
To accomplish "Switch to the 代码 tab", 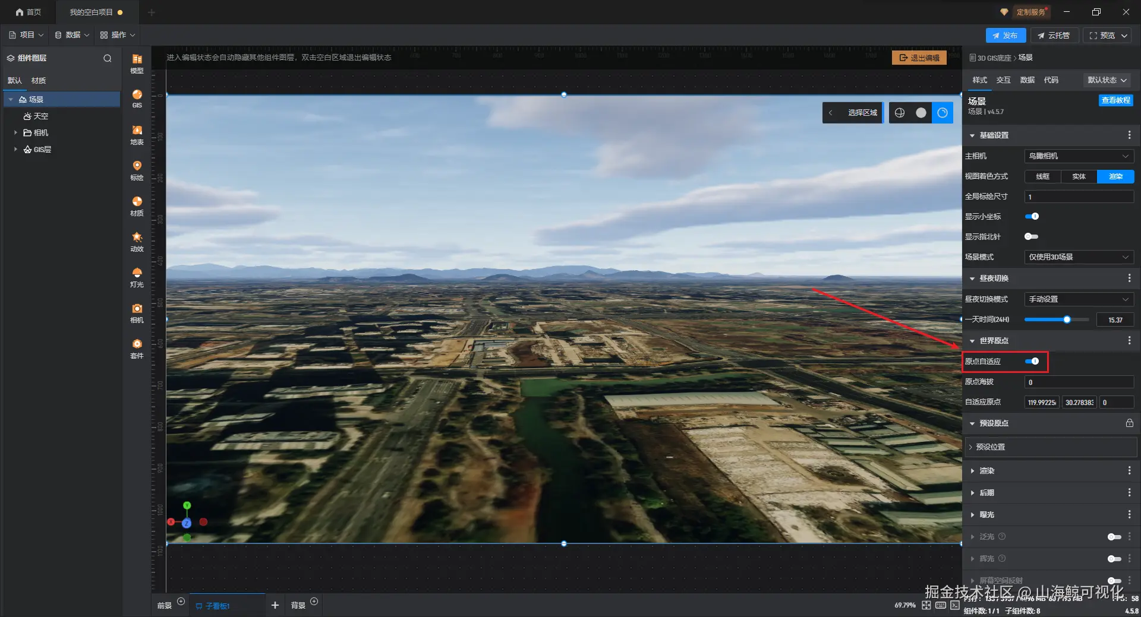I will [x=1051, y=80].
